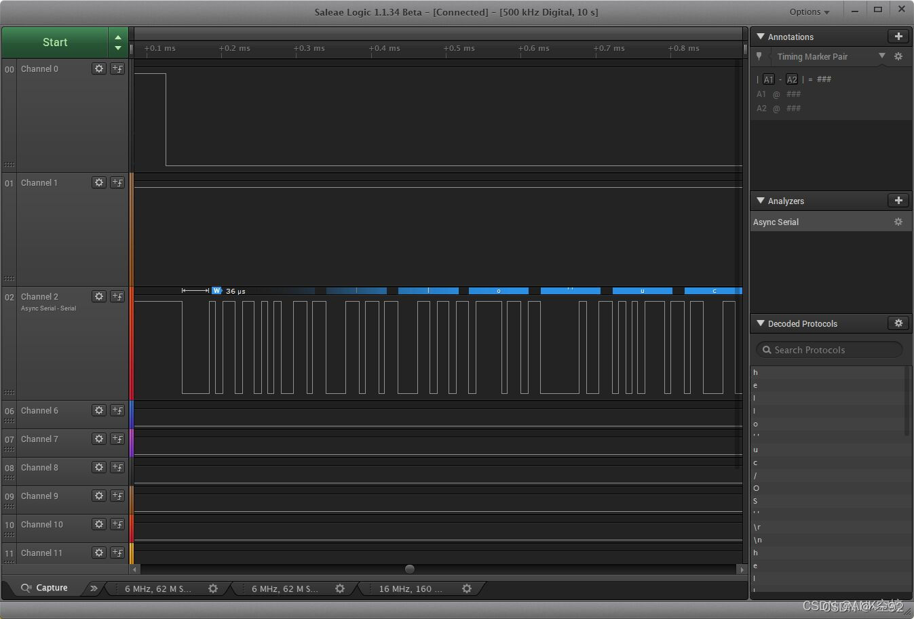Screen dimensions: 914x619
Task: Select decoded 'o' byte marker on Channel 2
Action: coord(499,291)
